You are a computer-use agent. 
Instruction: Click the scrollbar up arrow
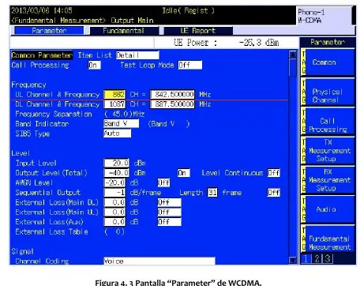click(x=293, y=55)
